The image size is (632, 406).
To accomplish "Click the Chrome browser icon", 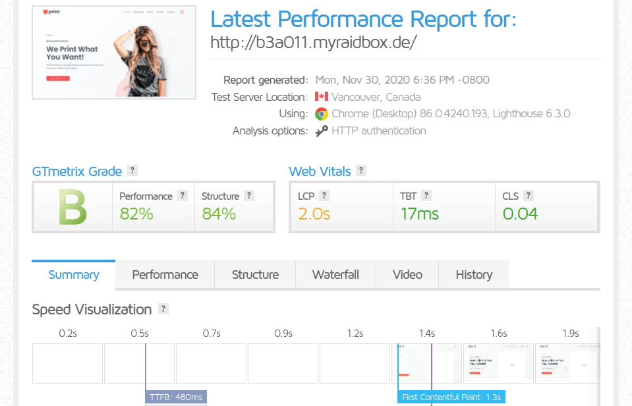I will click(322, 114).
